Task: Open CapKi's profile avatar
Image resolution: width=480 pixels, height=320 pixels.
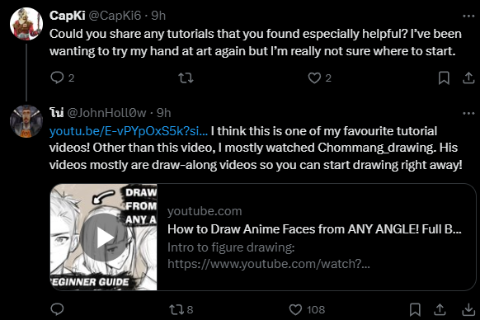Action: pyautogui.click(x=26, y=24)
